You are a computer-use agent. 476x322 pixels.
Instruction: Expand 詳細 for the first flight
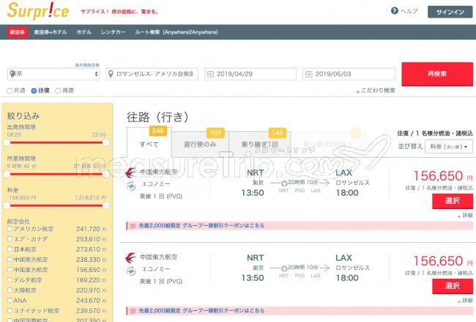coord(465,216)
